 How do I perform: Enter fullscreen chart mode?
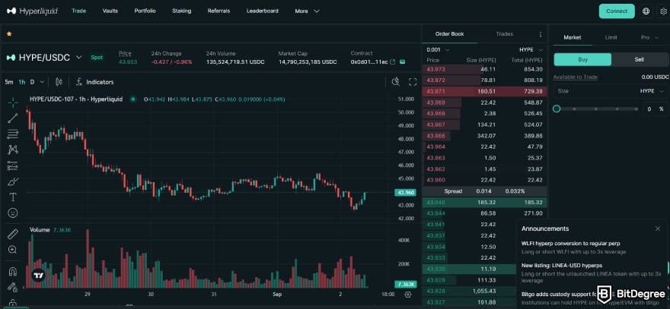coord(413,82)
